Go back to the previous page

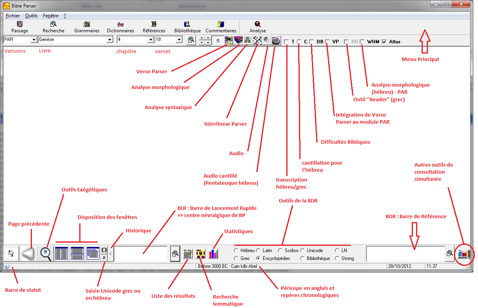pos(28,254)
